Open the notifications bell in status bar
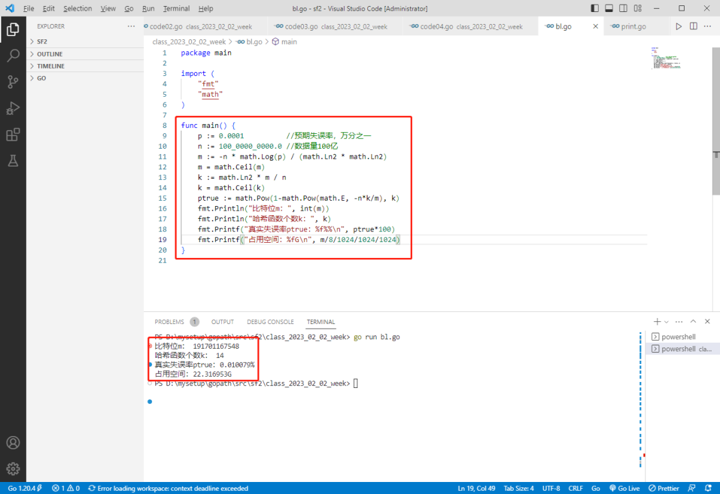The height and width of the screenshot is (494, 720). point(708,488)
